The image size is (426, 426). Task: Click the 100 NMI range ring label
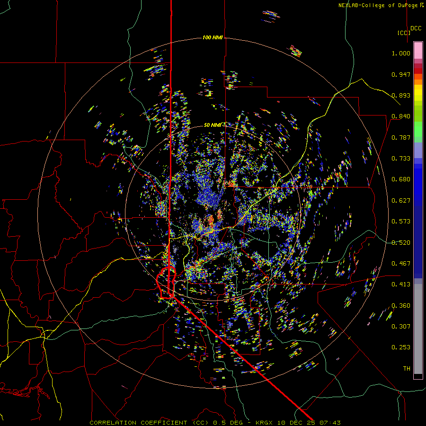(213, 37)
